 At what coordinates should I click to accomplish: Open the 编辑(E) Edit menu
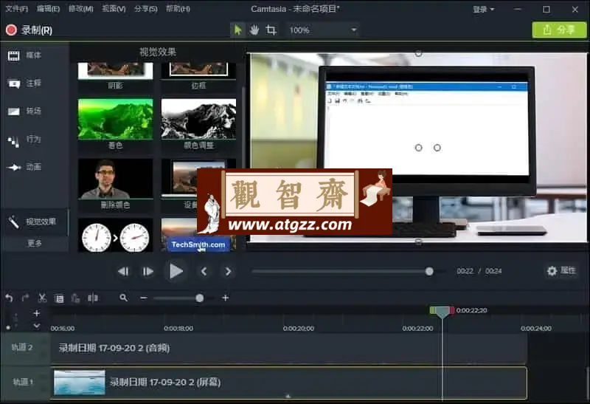48,9
